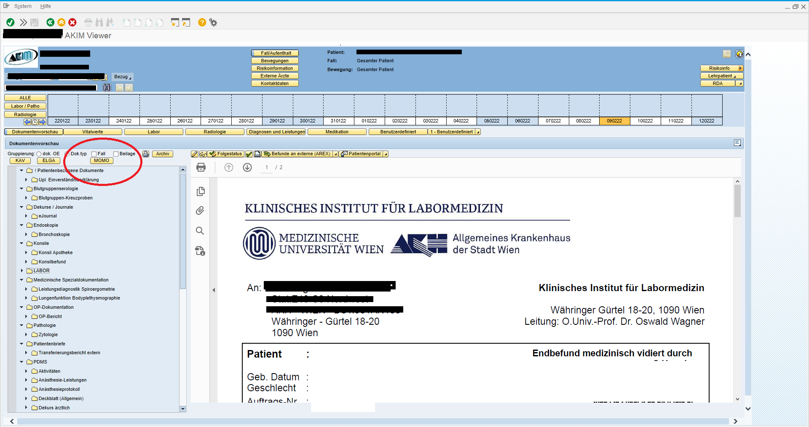Click the orange Exit up-arrow icon
809x427 pixels.
(62, 22)
